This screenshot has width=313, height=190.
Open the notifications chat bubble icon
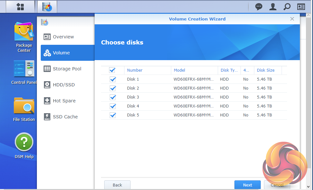click(x=259, y=7)
